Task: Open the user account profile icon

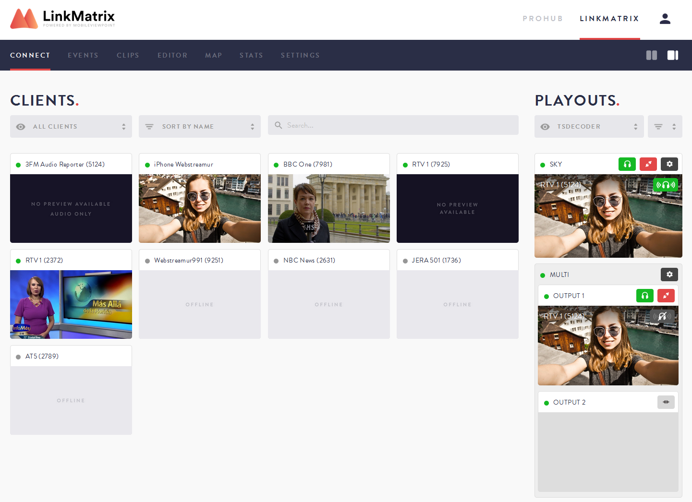Action: click(x=665, y=19)
